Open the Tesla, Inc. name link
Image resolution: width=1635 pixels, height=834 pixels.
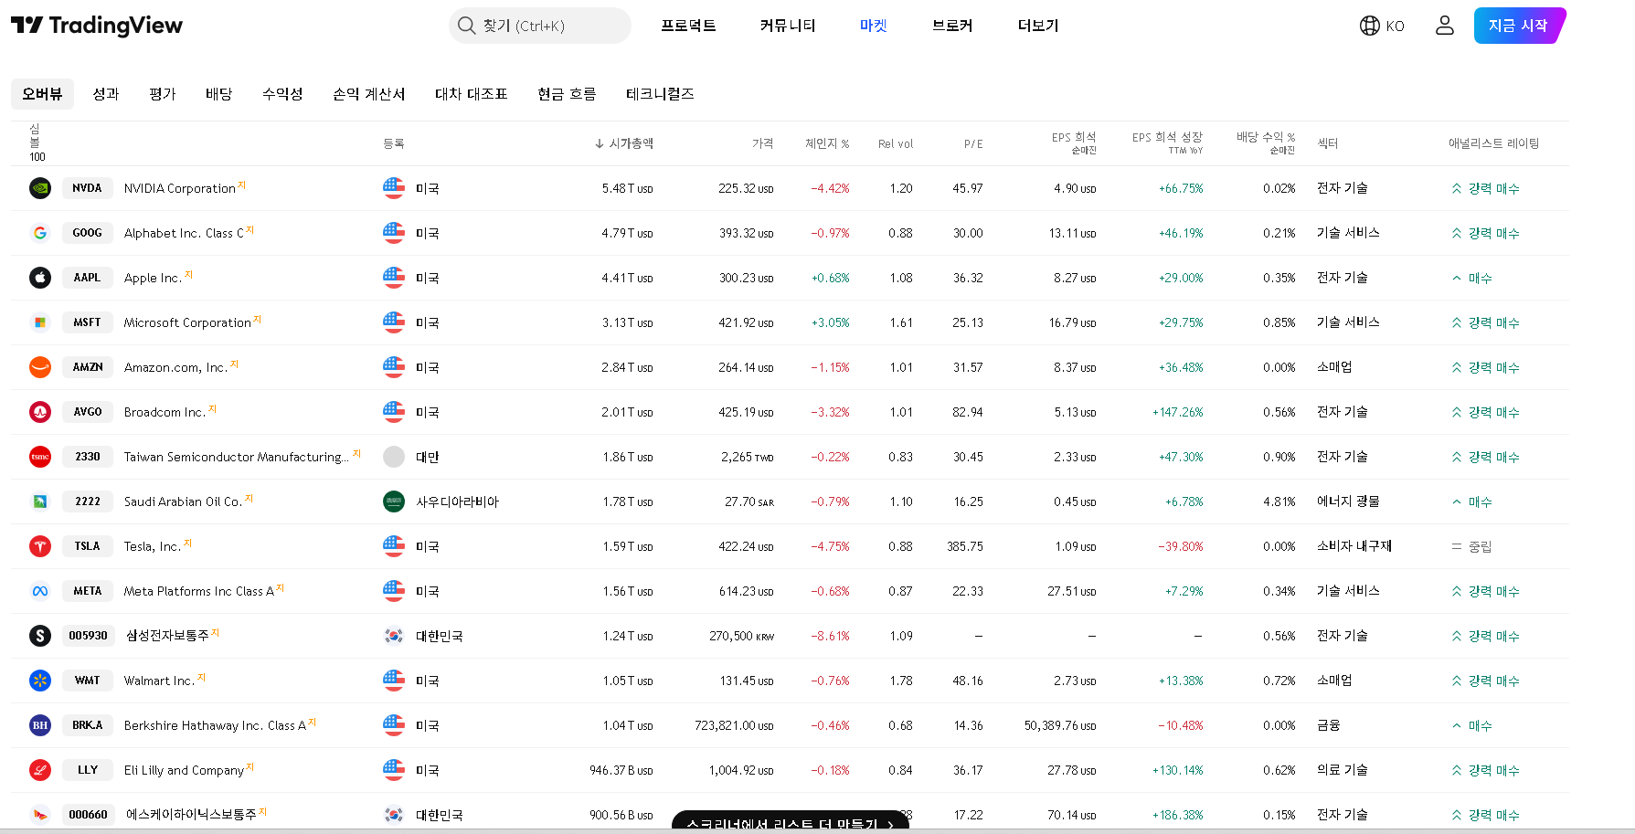pos(153,546)
